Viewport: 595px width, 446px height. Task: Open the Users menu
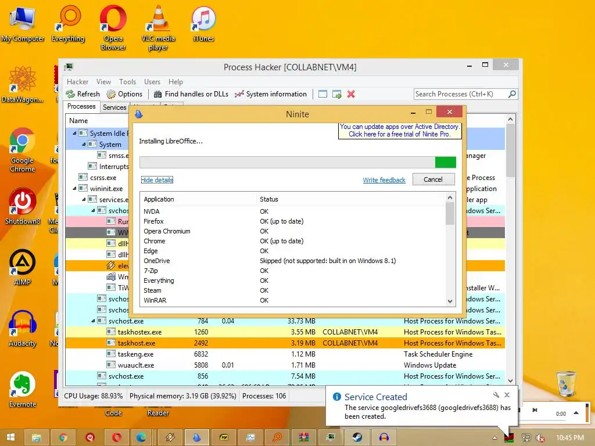tap(152, 82)
